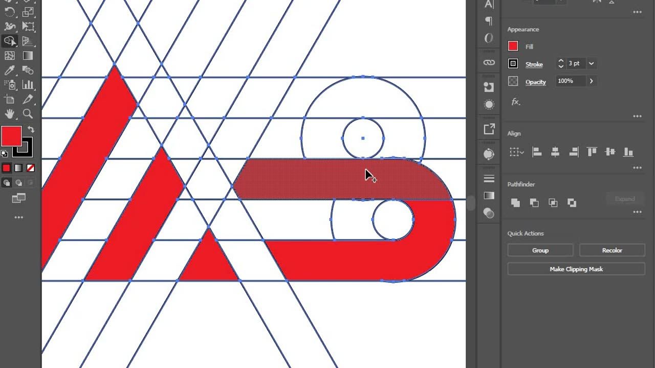
Task: Click the Recolor button
Action: (x=612, y=250)
